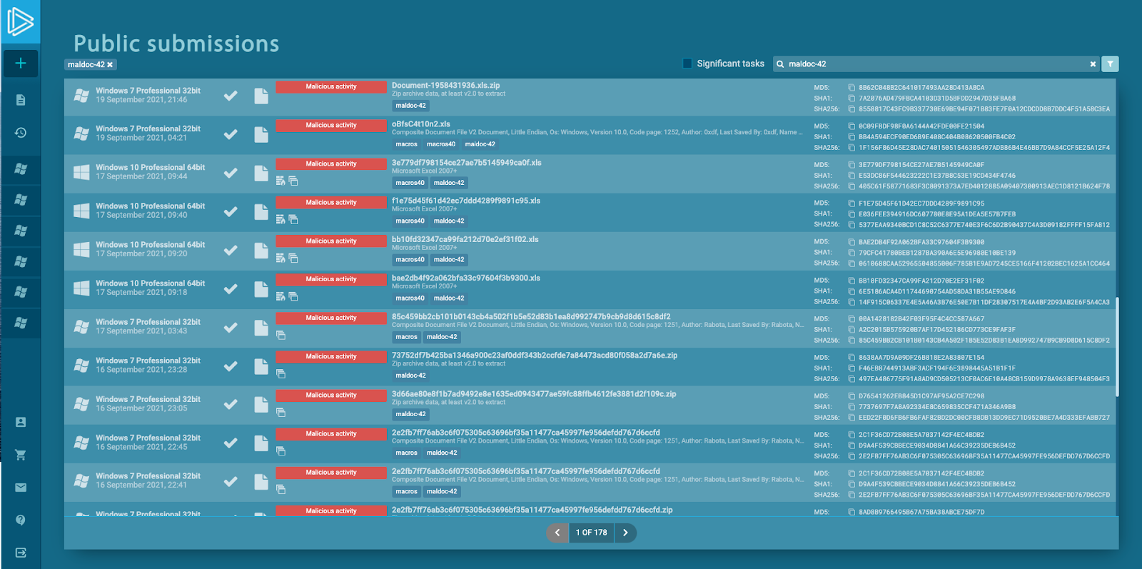
Task: Click Malicious activity badge for the 3d66ae80e8f1b7 zip
Action: 331,396
